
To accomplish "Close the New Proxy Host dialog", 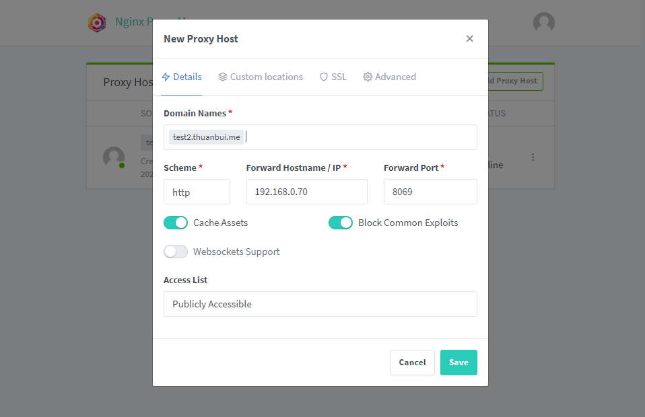I will point(469,38).
